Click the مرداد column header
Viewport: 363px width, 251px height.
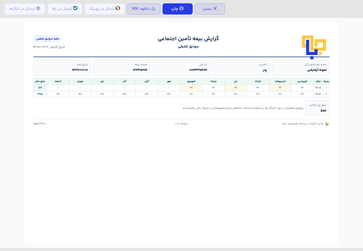coord(213,81)
